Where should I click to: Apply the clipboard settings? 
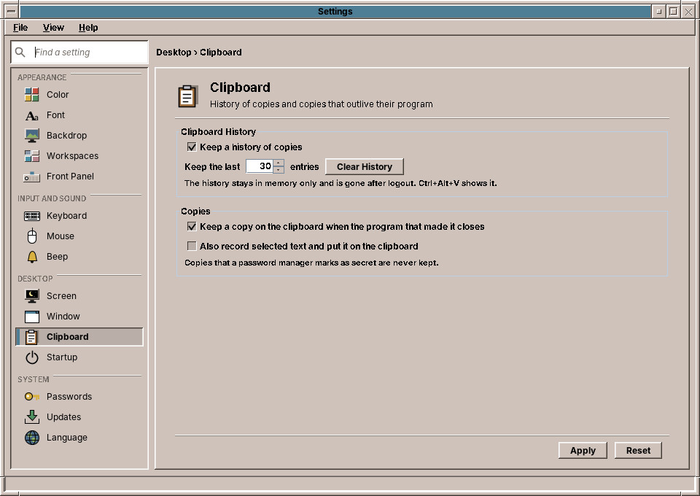tap(583, 451)
